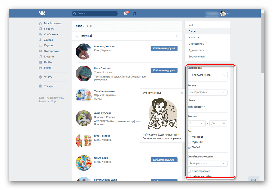Enable с фотографией checkbox
Image resolution: width=273 pixels, height=190 pixels.
189,171
